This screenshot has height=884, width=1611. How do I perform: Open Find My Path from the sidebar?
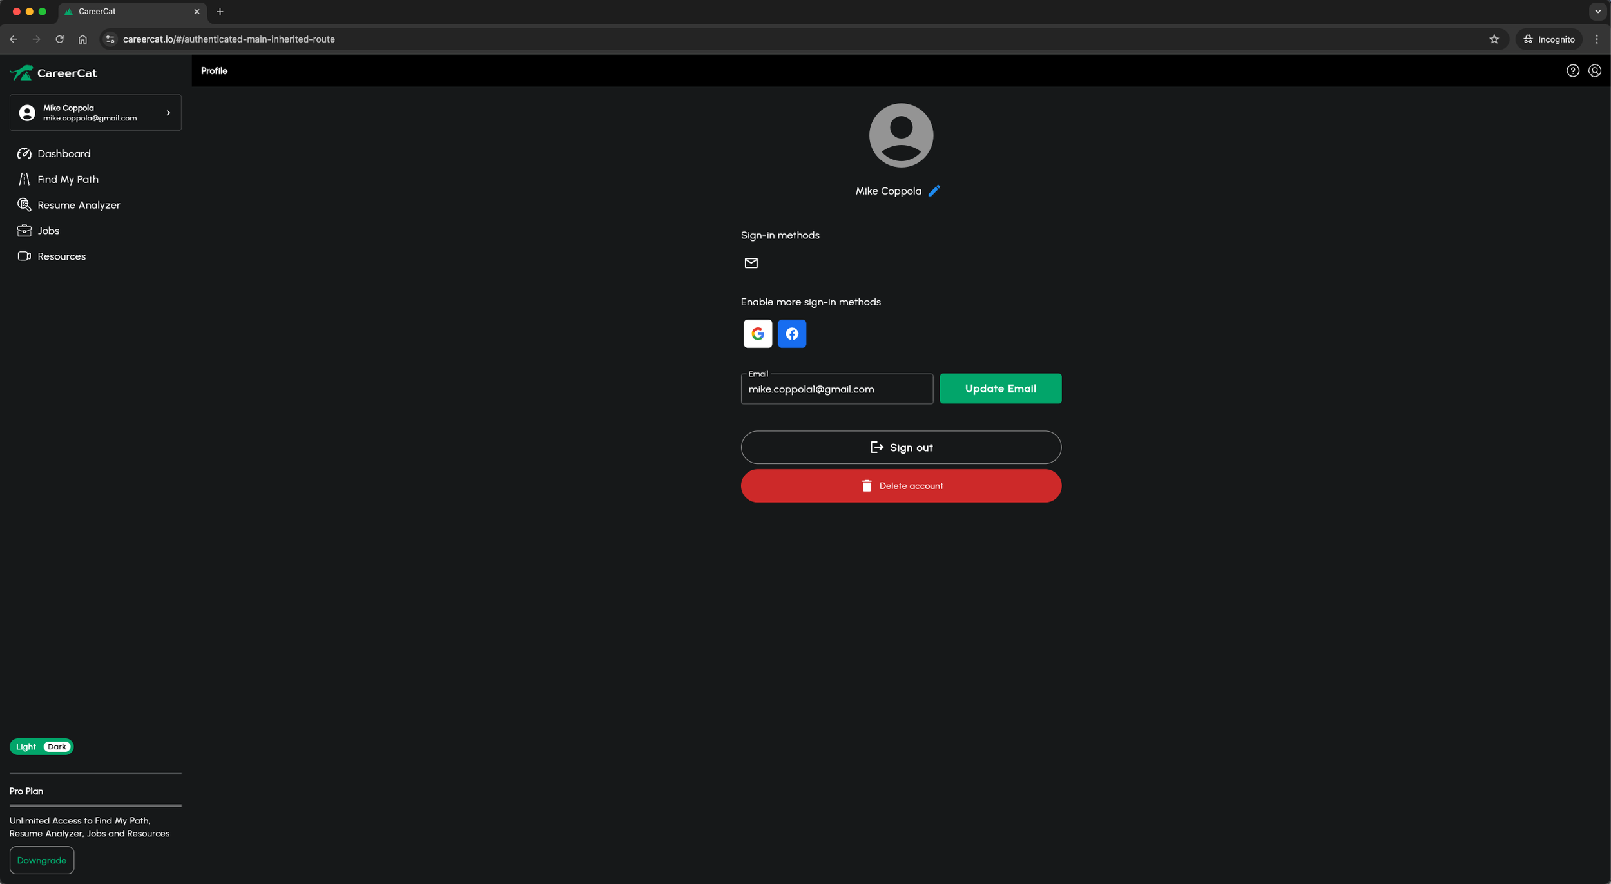[x=67, y=179]
